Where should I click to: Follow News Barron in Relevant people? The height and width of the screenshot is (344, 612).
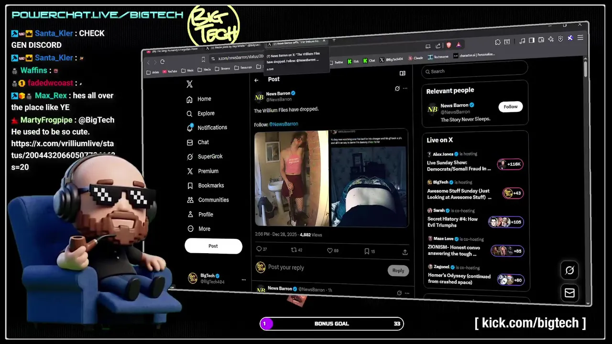click(511, 107)
